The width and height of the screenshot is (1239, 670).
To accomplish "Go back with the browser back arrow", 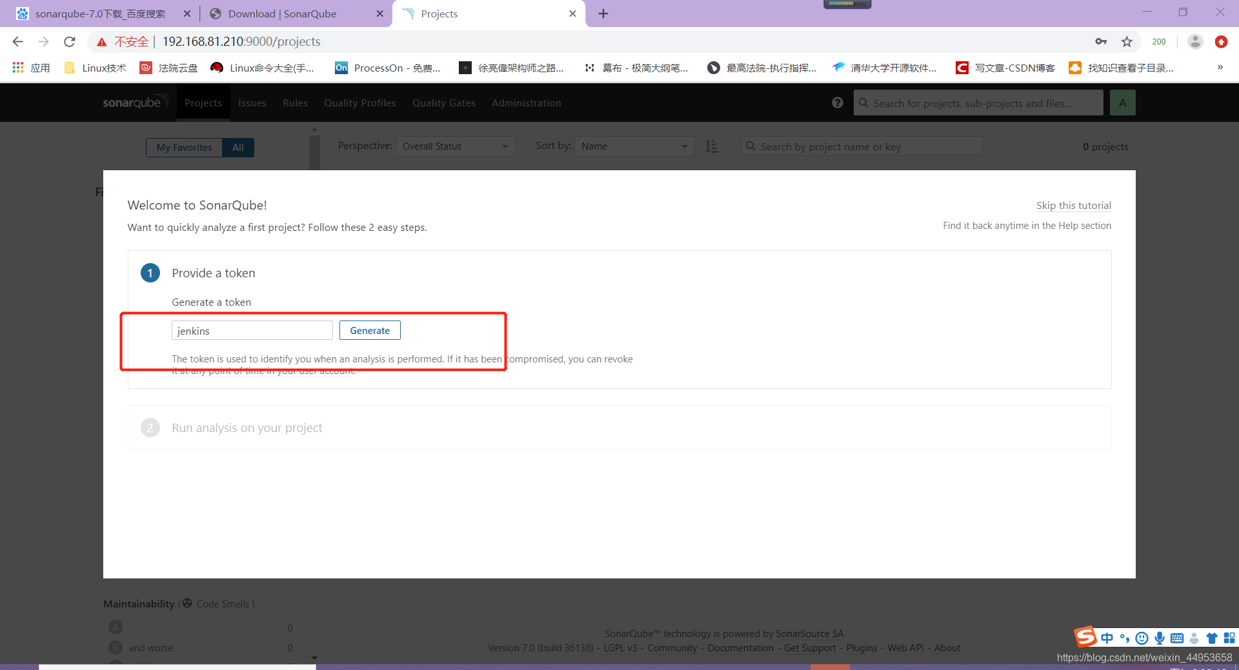I will point(17,41).
